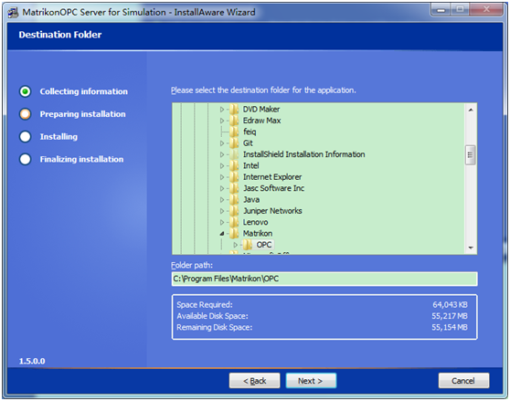510x401 pixels.
Task: Click the Matrikon folder icon
Action: pyautogui.click(x=234, y=233)
